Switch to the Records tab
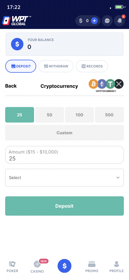This screenshot has height=280, width=129. tap(92, 66)
